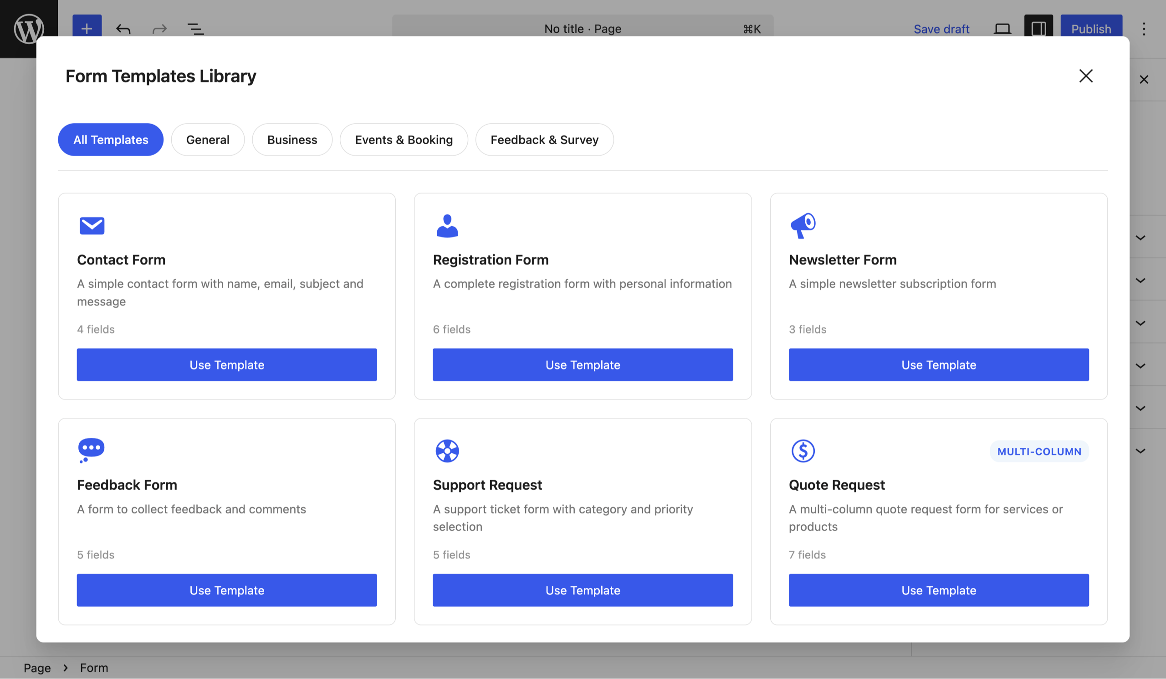Click the Quote Request dollar icon
This screenshot has height=679, width=1166.
(803, 451)
